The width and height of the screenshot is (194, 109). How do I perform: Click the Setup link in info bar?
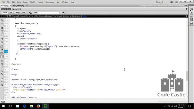pyautogui.click(x=85, y=16)
